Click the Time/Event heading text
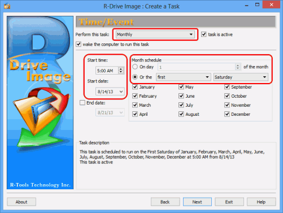 tap(106, 22)
